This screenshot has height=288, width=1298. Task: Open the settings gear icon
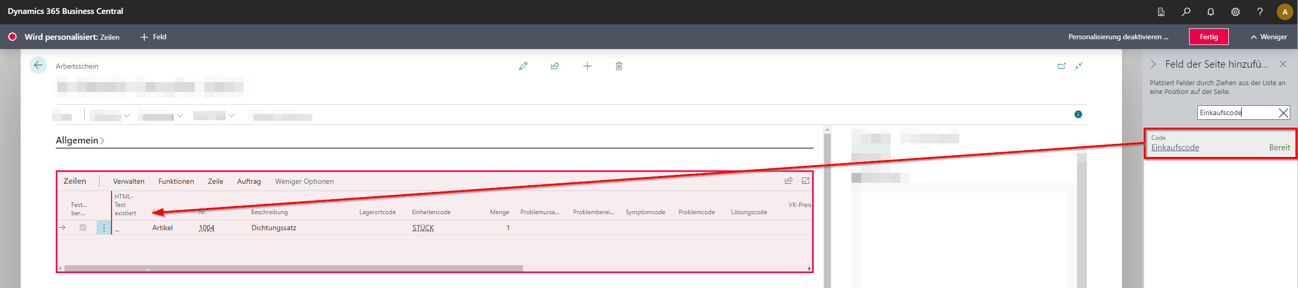pyautogui.click(x=1236, y=12)
